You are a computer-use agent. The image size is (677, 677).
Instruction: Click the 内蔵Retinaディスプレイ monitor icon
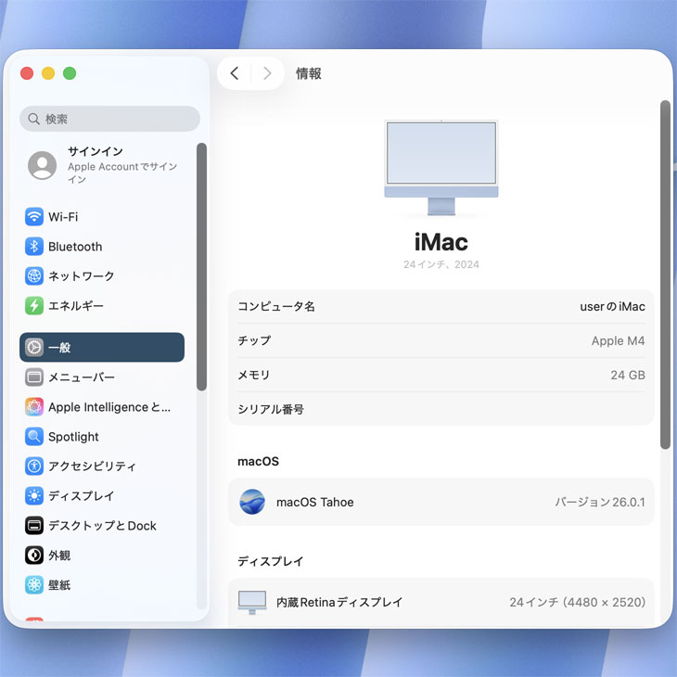(x=252, y=602)
